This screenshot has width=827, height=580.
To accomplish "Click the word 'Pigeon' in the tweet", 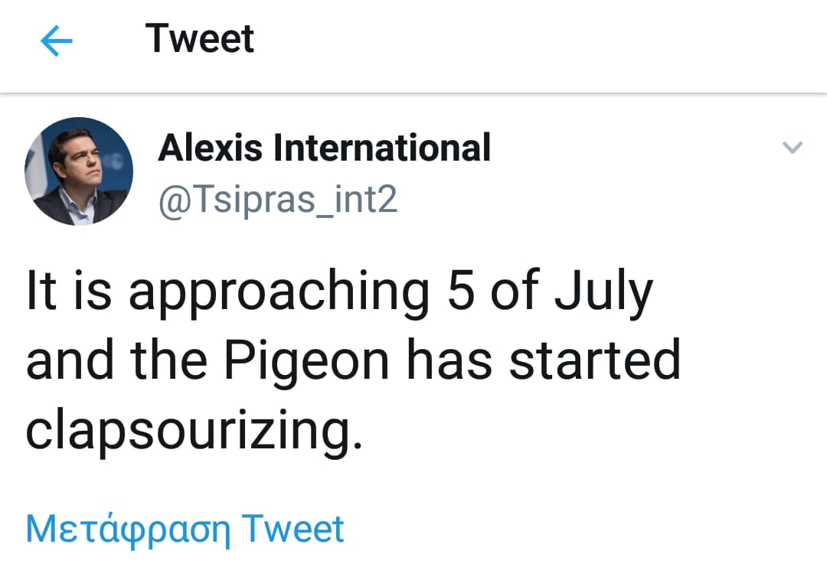I will pyautogui.click(x=302, y=361).
